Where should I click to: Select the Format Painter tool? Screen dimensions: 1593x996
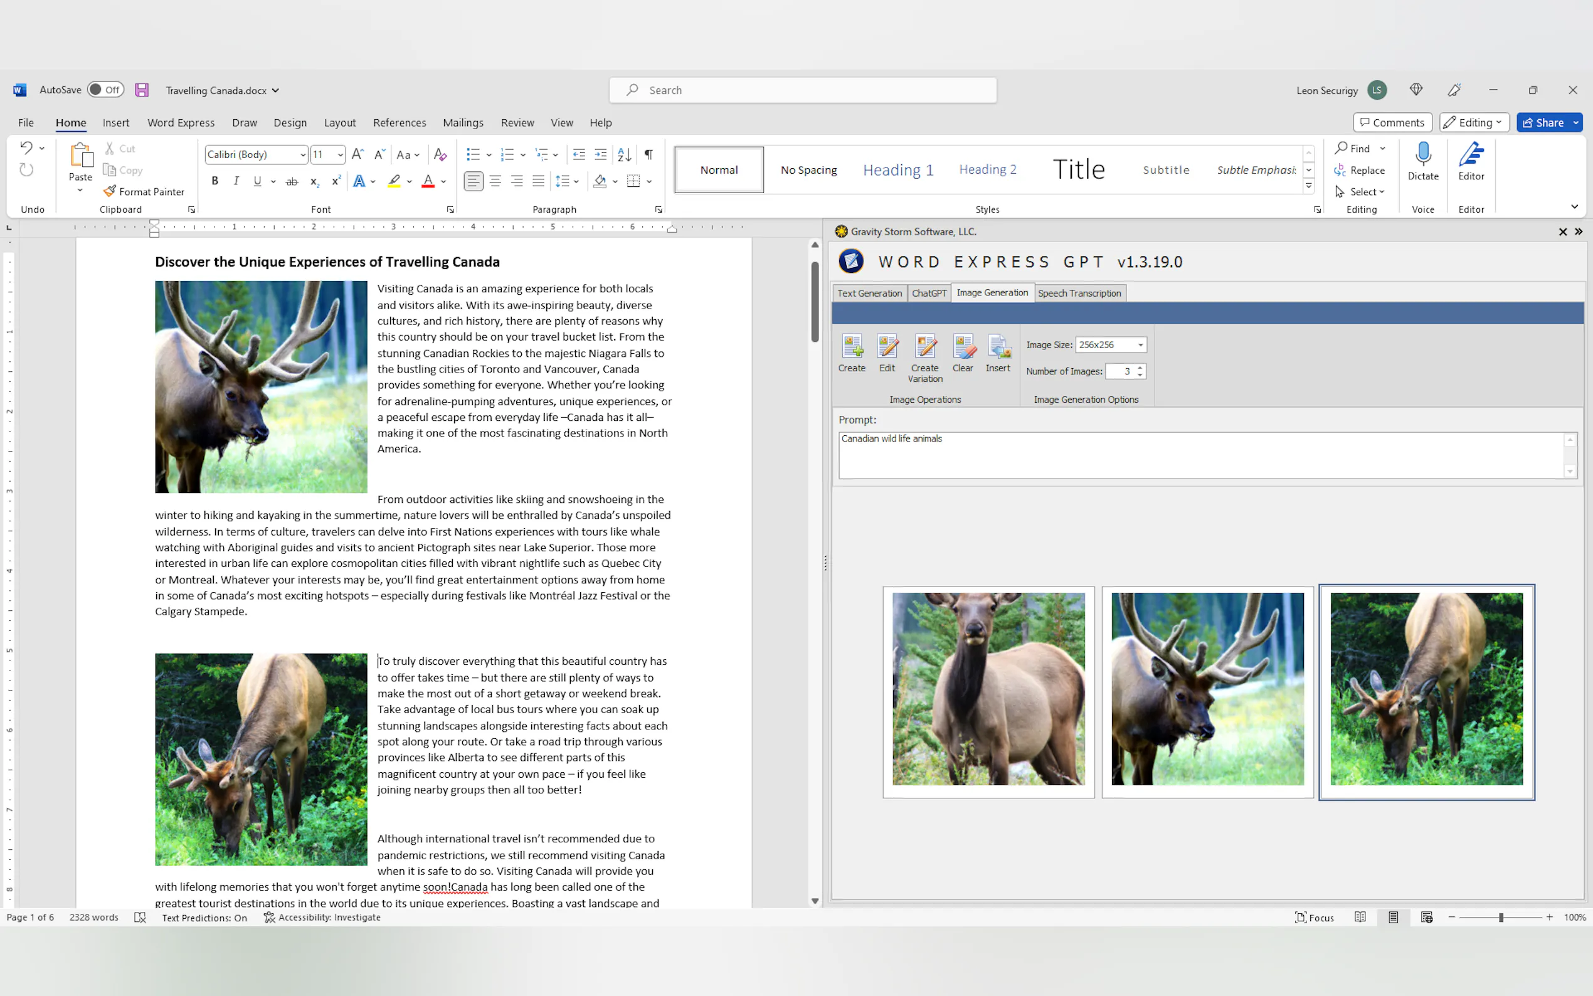click(x=144, y=192)
